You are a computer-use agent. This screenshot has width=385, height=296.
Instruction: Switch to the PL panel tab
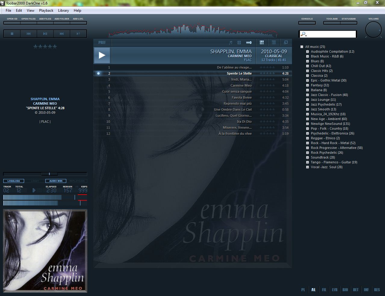pos(303,290)
